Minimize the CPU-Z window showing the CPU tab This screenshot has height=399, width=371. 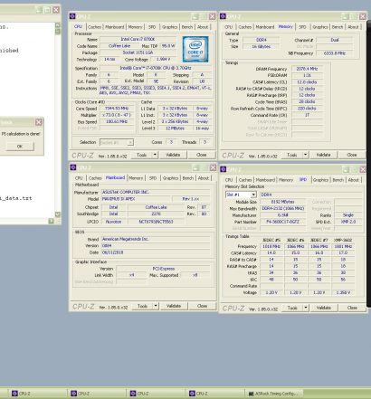point(195,16)
